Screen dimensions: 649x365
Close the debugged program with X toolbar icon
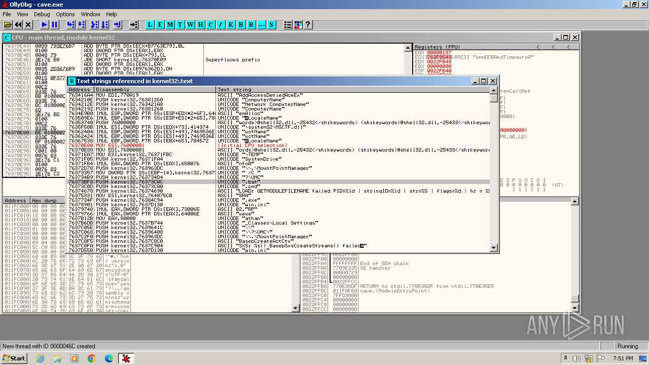click(28, 24)
